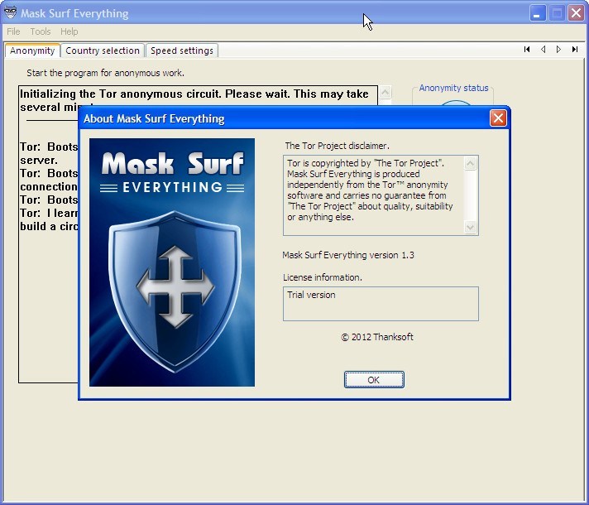
Task: Switch to the Country selection tab
Action: 103,50
